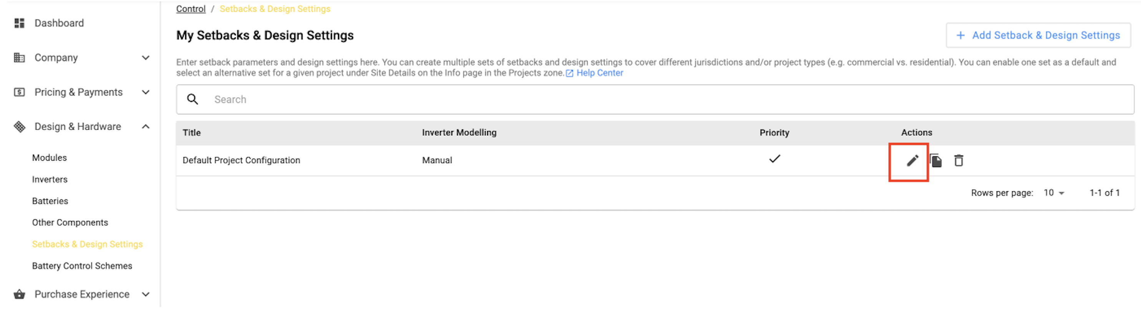Click the Dashboard grid icon
The height and width of the screenshot is (315, 1141).
(x=19, y=23)
